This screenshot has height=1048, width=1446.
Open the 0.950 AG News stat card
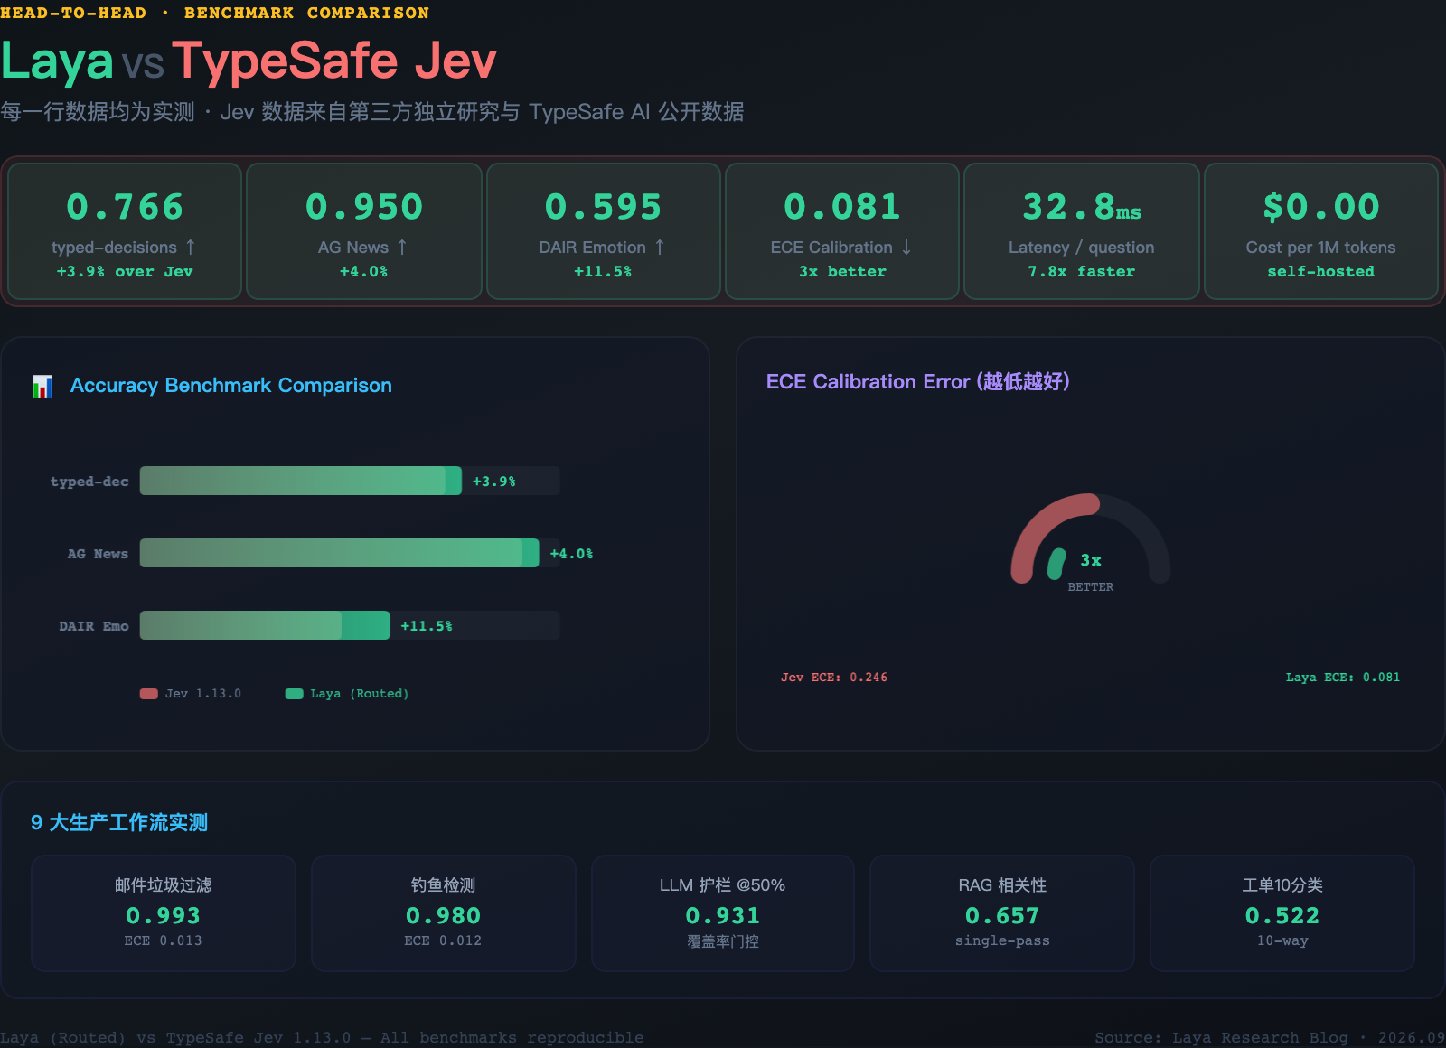pos(364,231)
